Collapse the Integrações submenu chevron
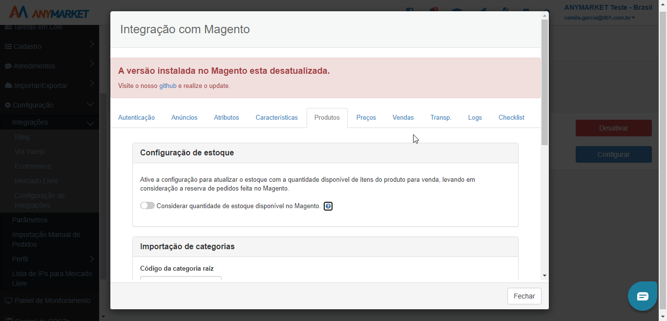This screenshot has width=667, height=321. coord(90,124)
